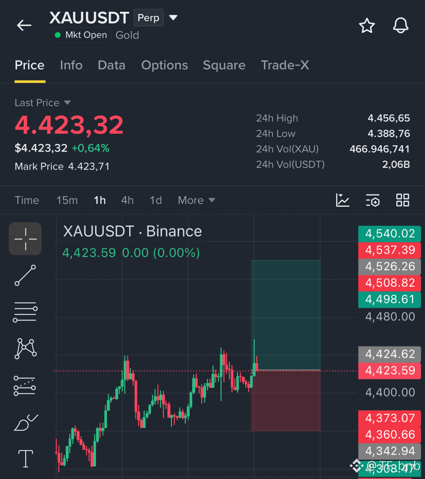
Task: Switch to the Square tab
Action: tap(224, 65)
